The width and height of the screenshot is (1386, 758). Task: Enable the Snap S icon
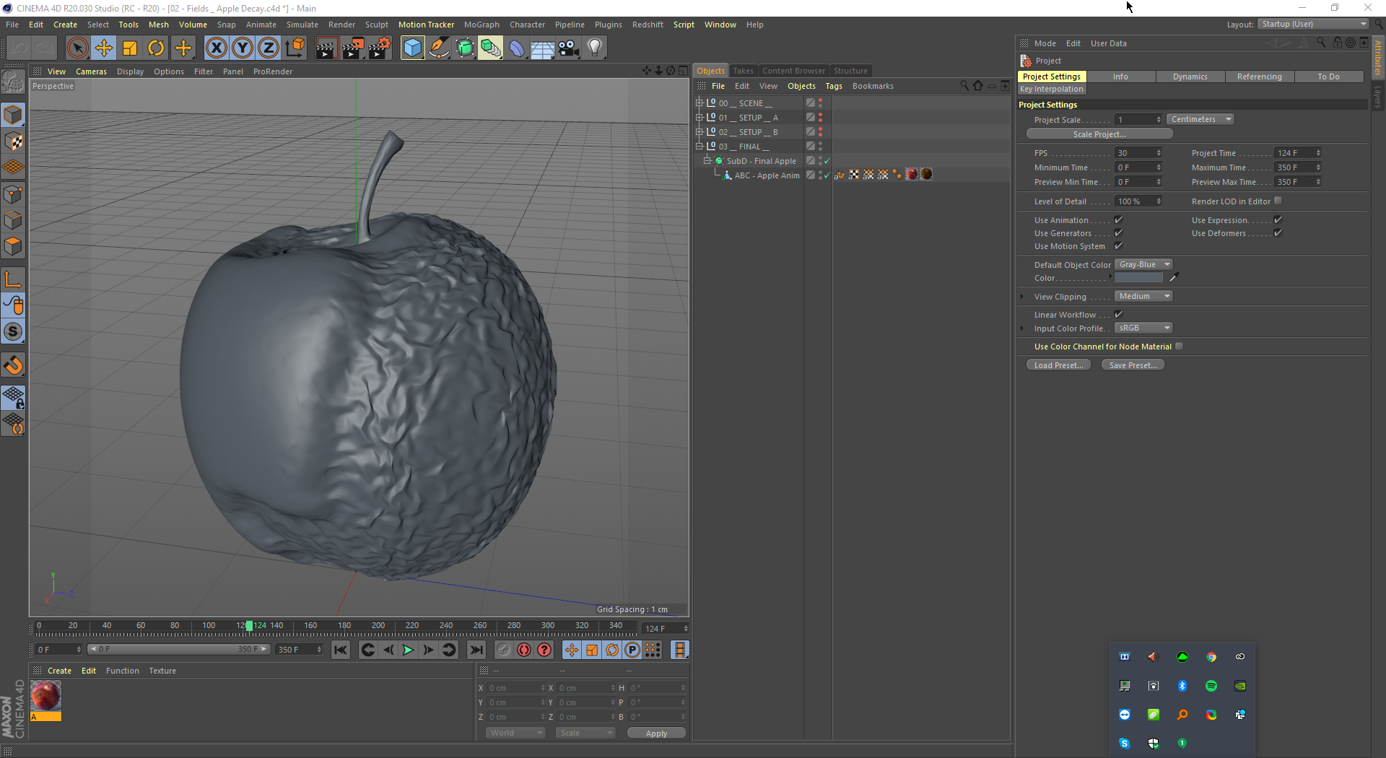(14, 332)
